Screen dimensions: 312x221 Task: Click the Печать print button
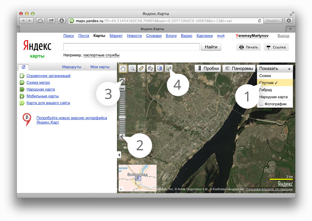pyautogui.click(x=249, y=47)
